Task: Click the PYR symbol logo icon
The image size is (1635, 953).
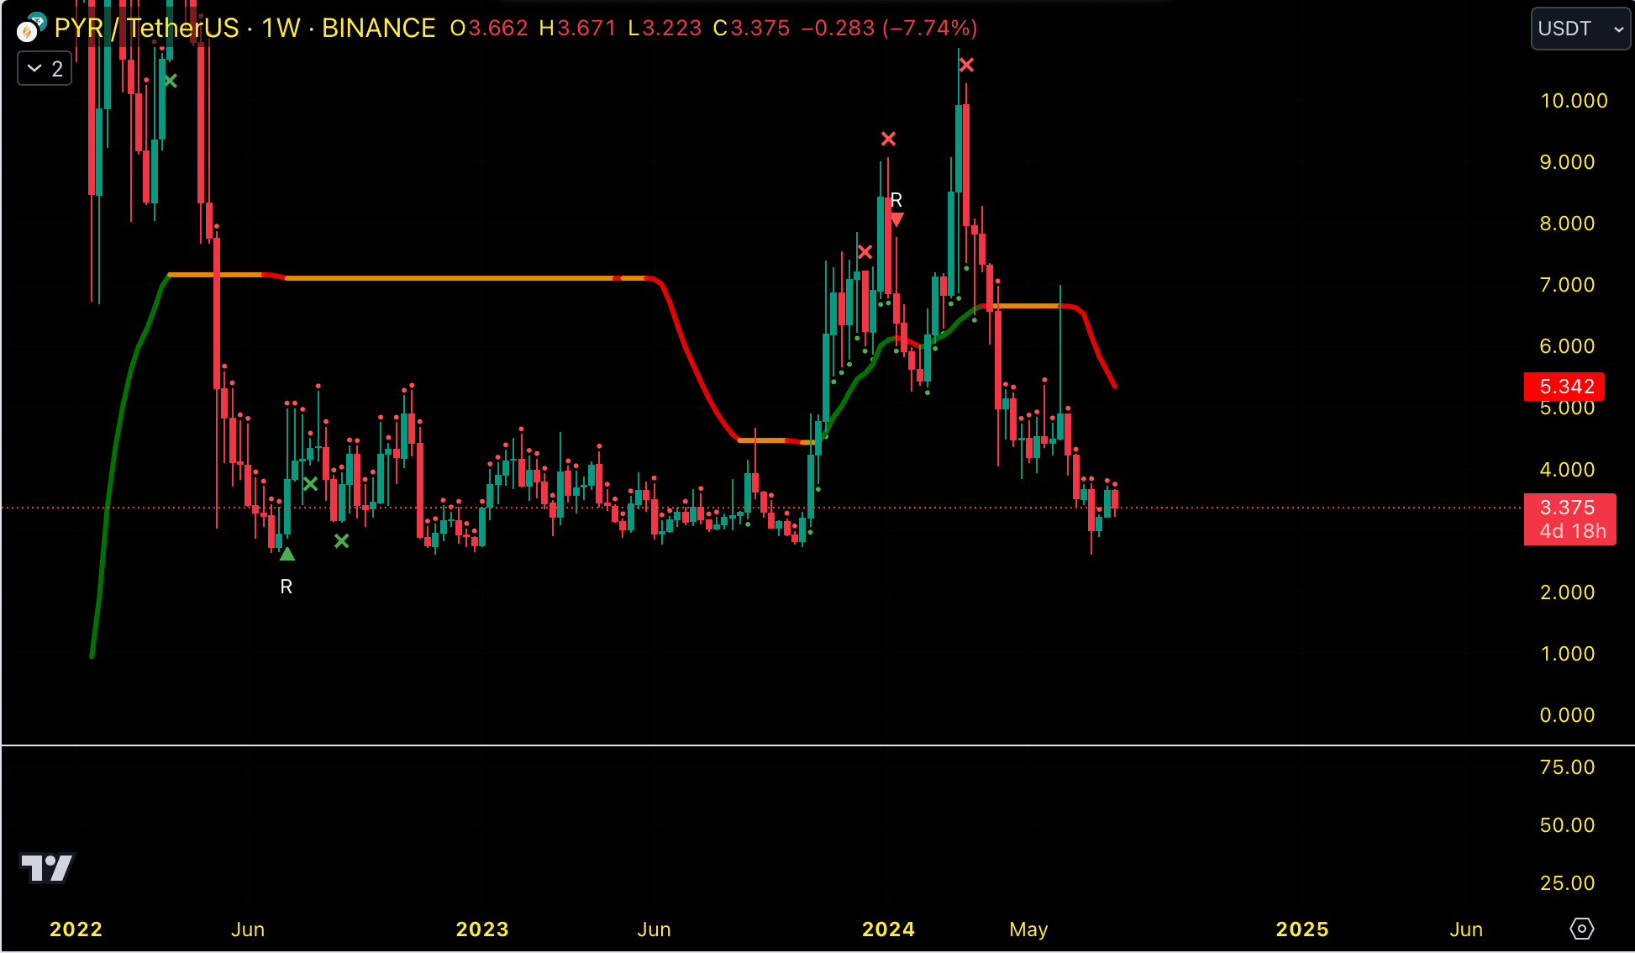Action: 30,29
